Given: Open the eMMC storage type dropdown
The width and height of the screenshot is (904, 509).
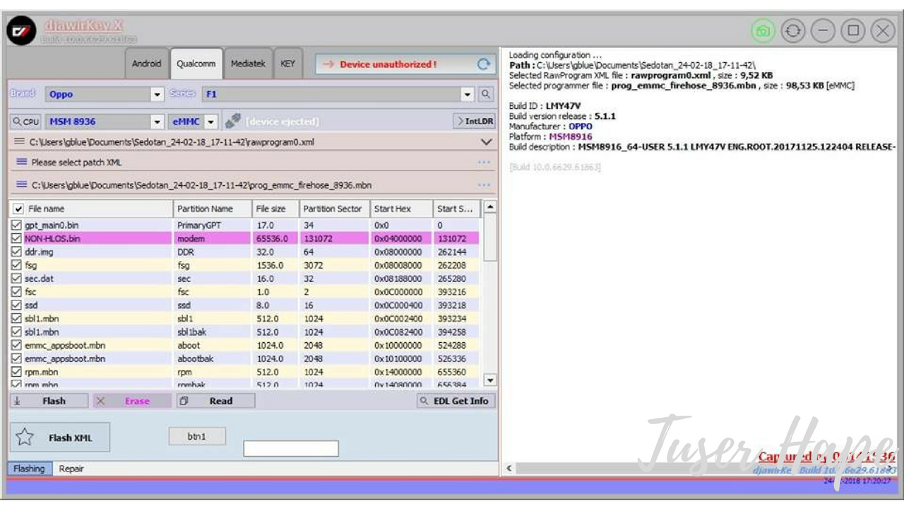Looking at the screenshot, I should point(210,122).
